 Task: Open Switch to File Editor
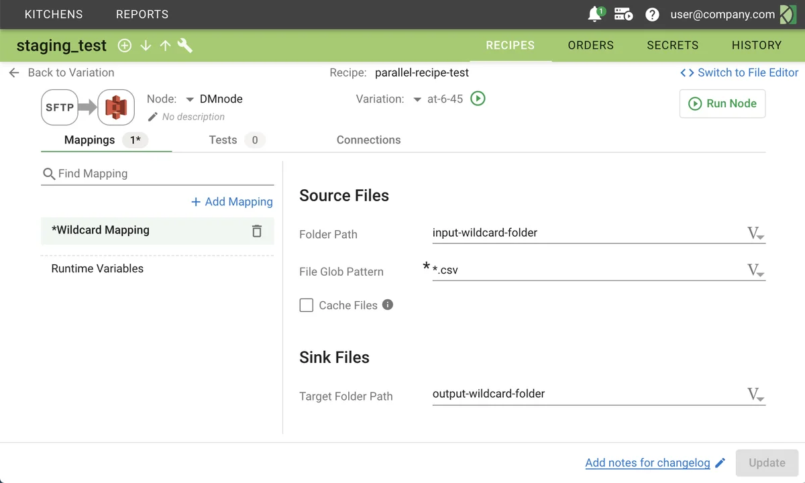click(739, 72)
